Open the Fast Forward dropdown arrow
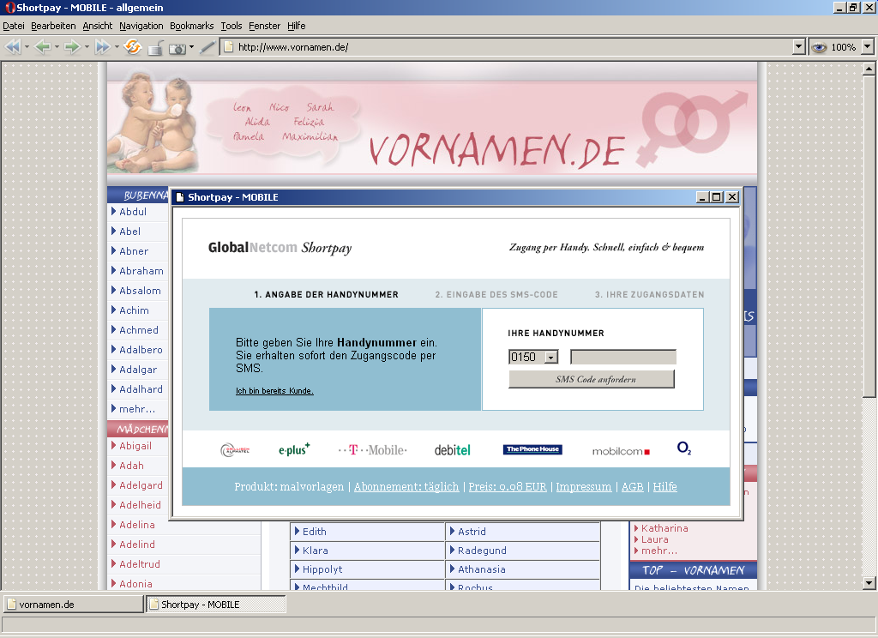This screenshot has height=638, width=878. (x=117, y=47)
